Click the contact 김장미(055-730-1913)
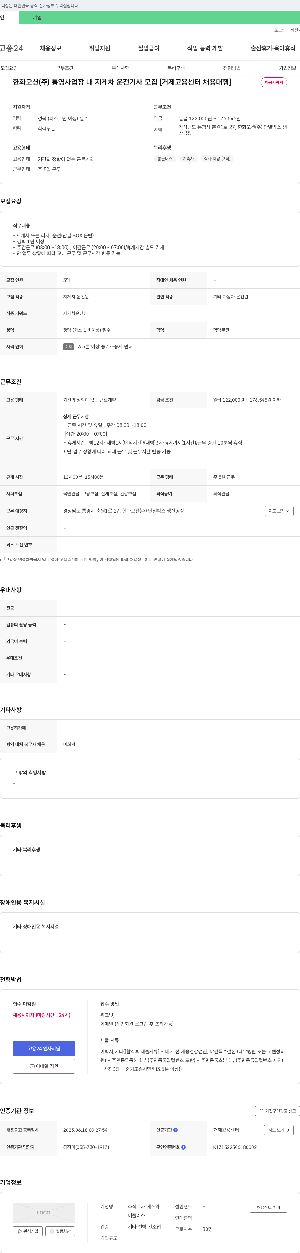 pos(86,1147)
